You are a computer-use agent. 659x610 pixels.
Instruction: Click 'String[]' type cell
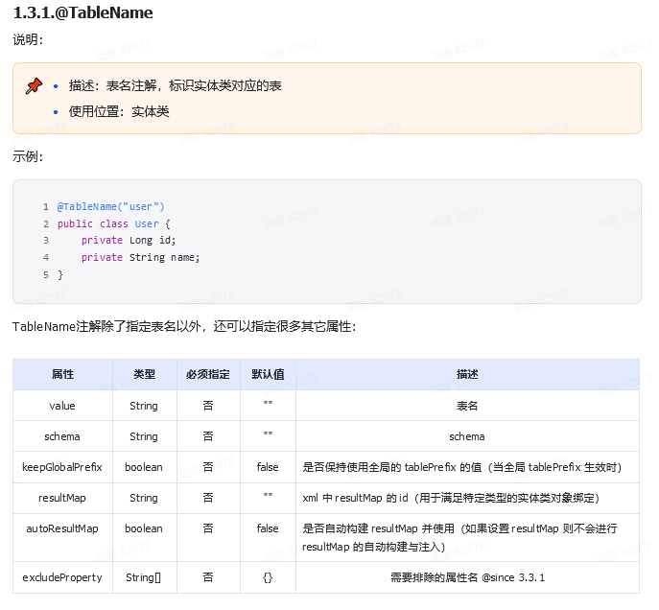pyautogui.click(x=143, y=577)
